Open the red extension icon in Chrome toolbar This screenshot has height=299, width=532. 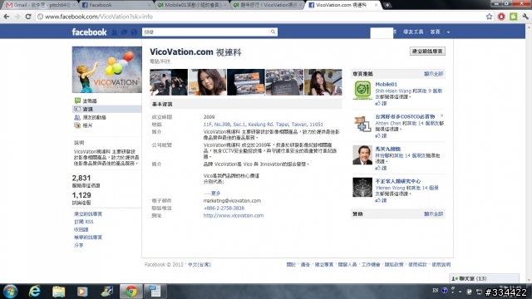click(x=501, y=17)
